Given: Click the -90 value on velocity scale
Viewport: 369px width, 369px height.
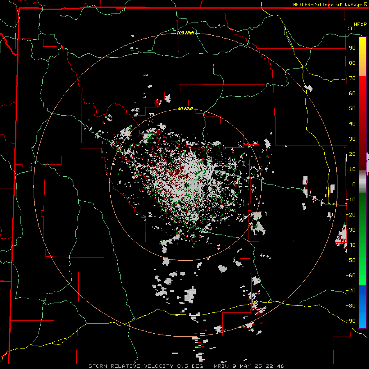Looking at the screenshot, I should 351,321.
